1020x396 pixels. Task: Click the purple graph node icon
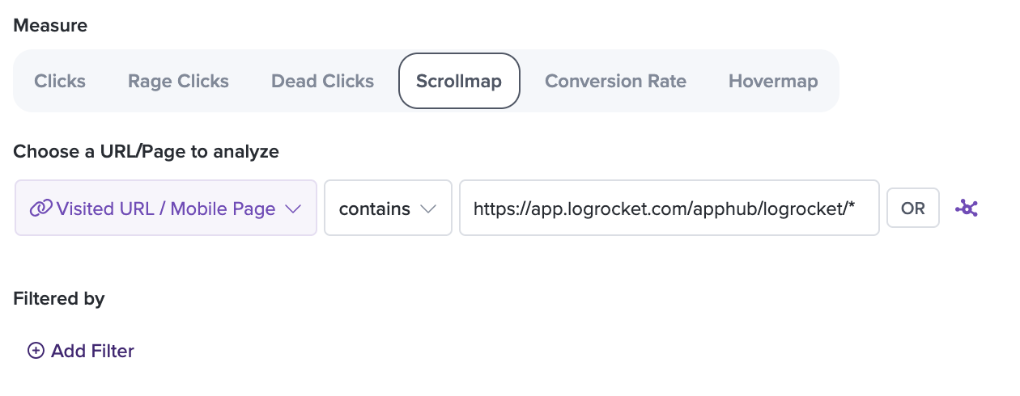coord(967,208)
